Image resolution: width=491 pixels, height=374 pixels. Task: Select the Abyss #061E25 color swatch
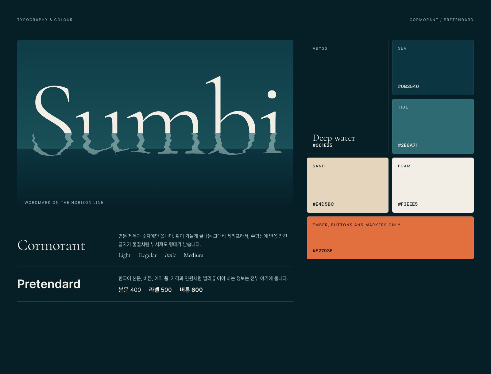click(348, 97)
